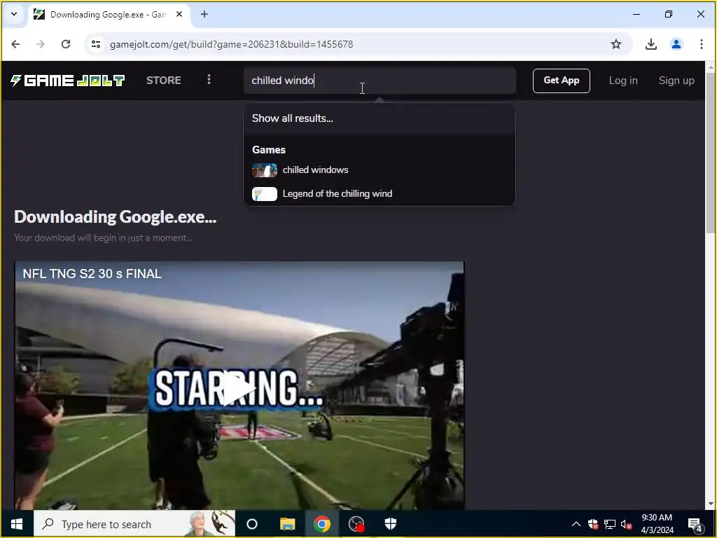
Task: Click the Sign up link
Action: point(676,81)
